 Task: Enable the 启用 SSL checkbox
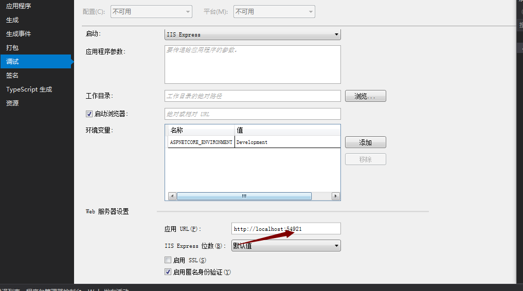168,260
